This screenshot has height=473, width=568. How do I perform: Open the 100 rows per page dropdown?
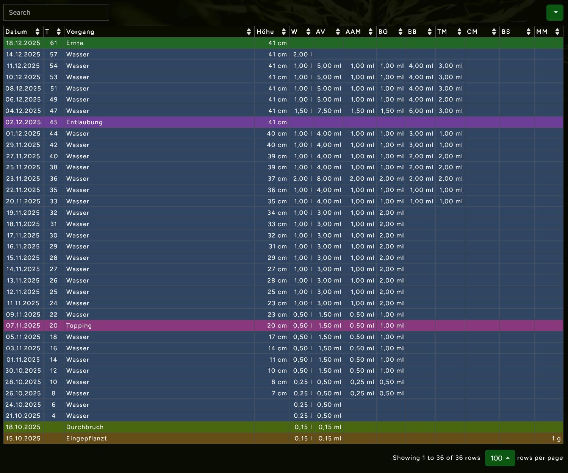[500, 458]
